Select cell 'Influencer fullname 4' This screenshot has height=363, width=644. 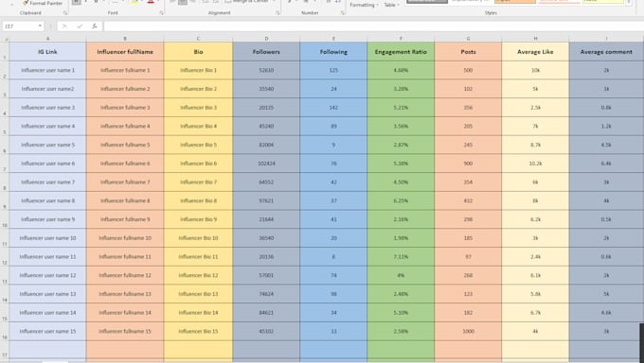click(x=125, y=126)
